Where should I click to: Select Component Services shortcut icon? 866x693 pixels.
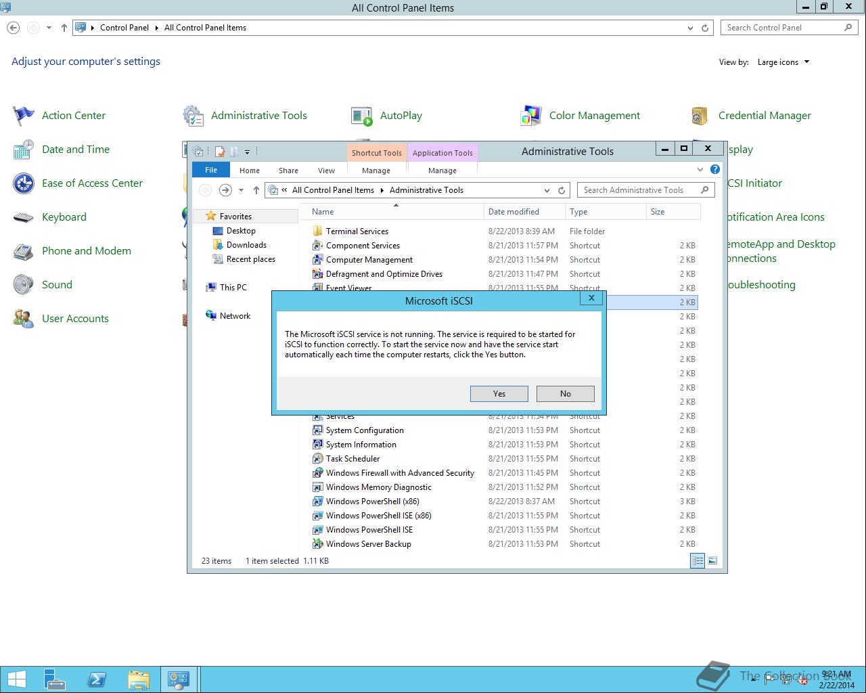point(317,246)
